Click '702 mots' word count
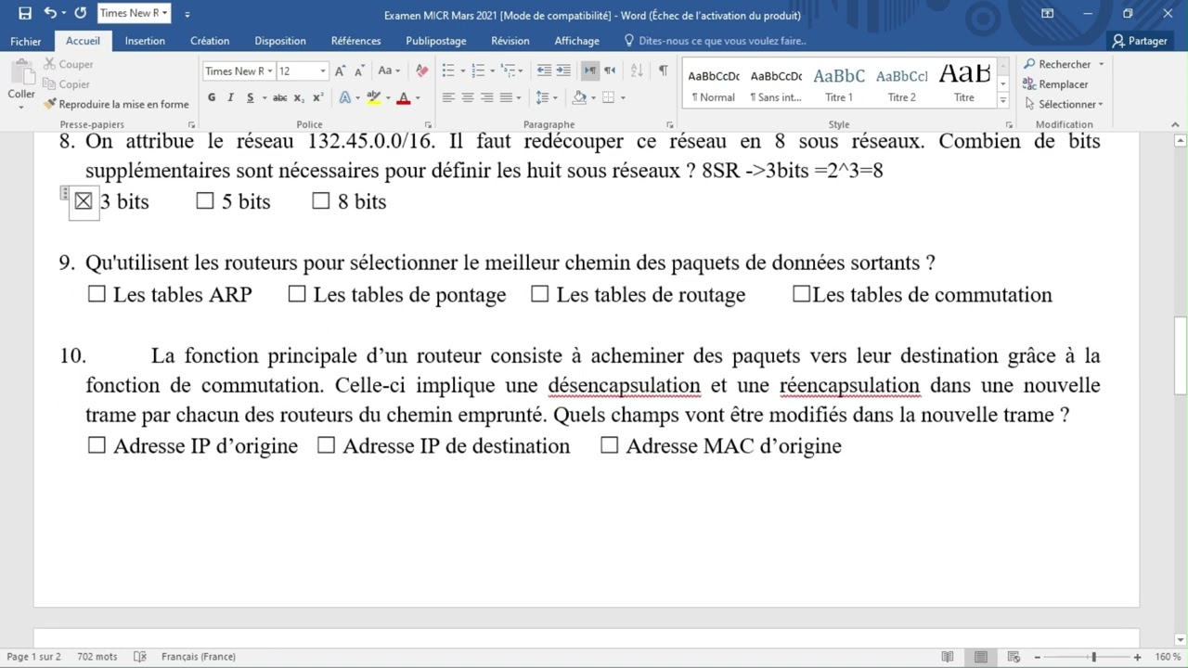The image size is (1188, 668). 97,657
